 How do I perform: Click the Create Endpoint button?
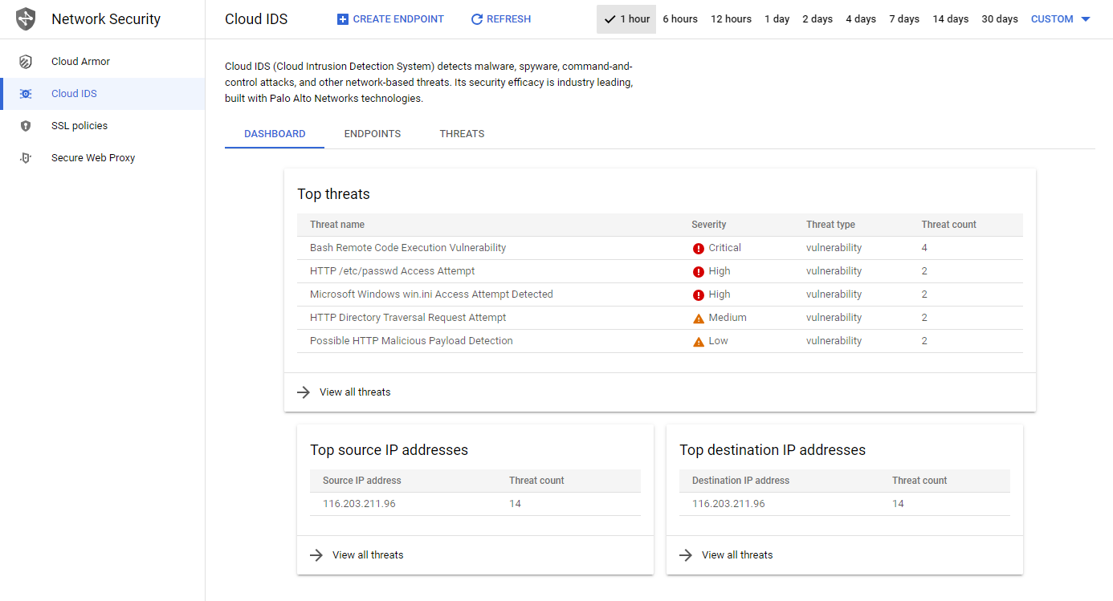click(x=390, y=19)
